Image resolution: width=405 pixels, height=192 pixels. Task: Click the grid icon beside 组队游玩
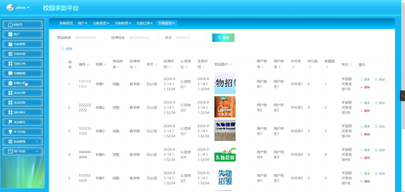click(10, 112)
